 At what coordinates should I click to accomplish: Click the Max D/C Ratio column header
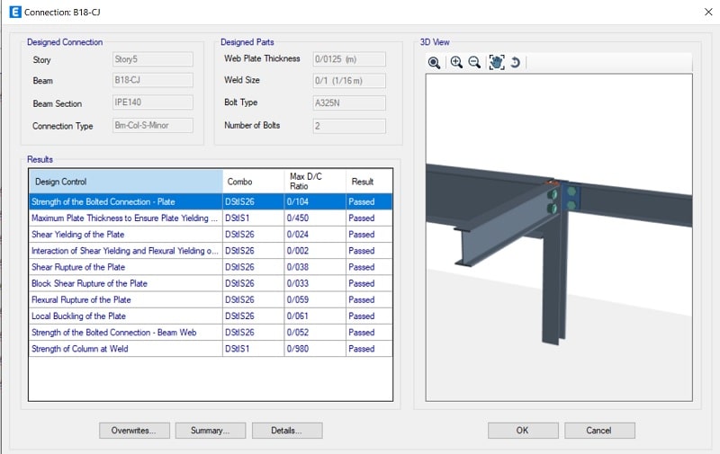315,182
